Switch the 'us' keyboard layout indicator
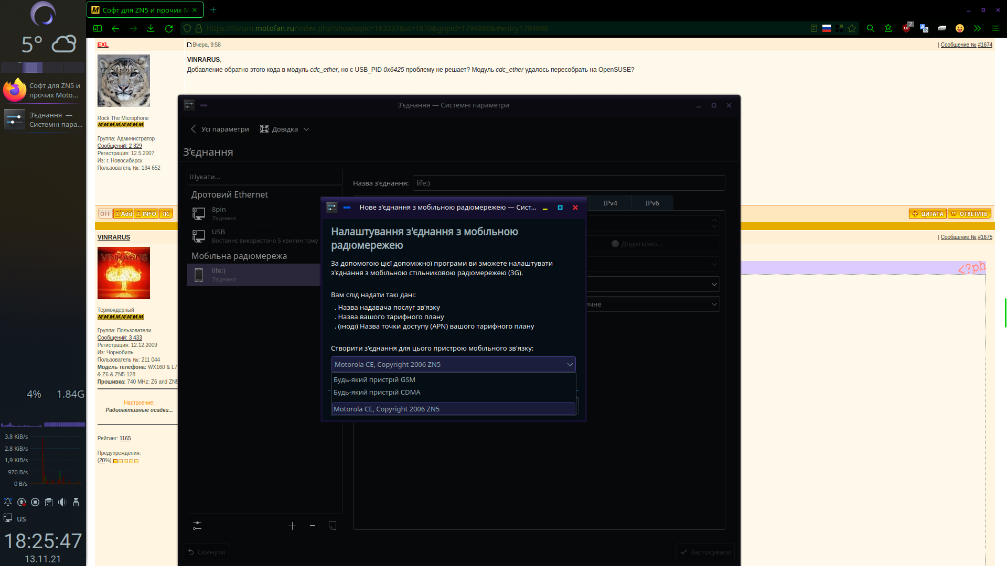 22,519
